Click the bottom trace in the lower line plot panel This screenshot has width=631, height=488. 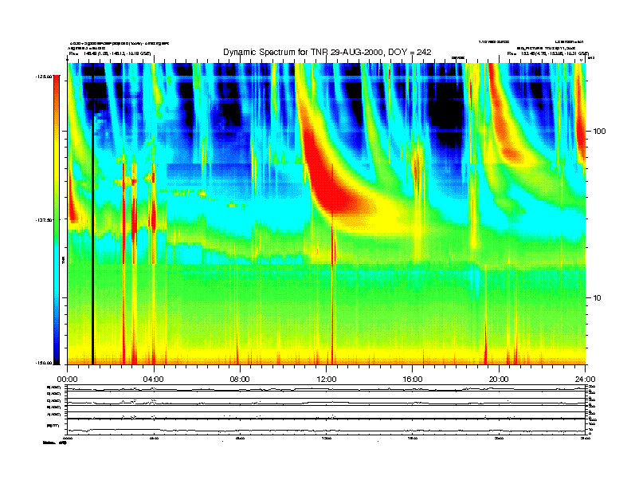pyautogui.click(x=326, y=431)
